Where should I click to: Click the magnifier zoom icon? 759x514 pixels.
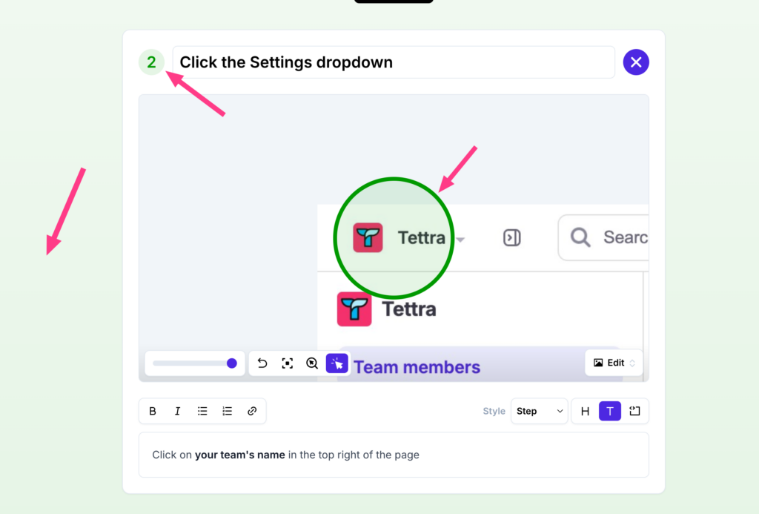(x=312, y=363)
